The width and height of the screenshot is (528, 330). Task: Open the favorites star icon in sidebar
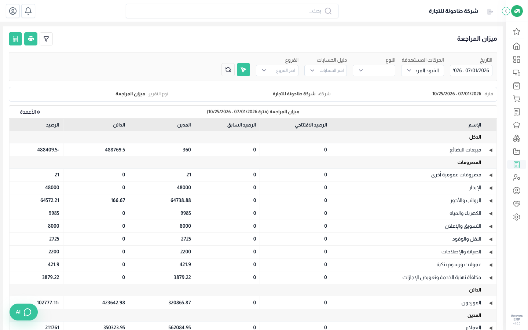517,32
